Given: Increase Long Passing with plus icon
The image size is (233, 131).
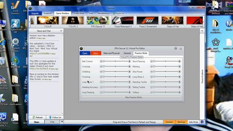Looking at the screenshot, I should pyautogui.click(x=130, y=92).
